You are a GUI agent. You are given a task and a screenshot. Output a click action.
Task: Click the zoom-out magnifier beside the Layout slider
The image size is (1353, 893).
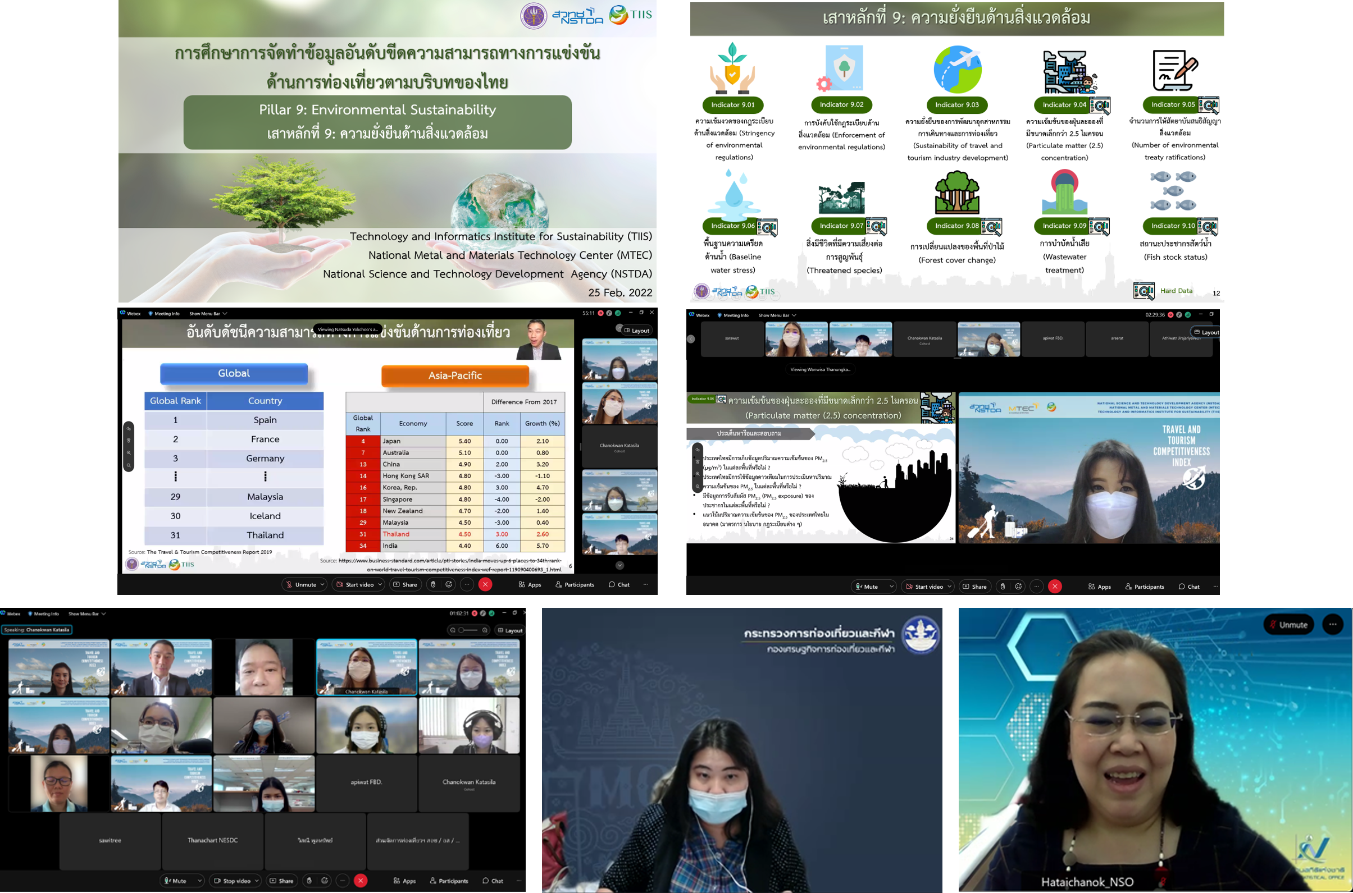point(453,630)
